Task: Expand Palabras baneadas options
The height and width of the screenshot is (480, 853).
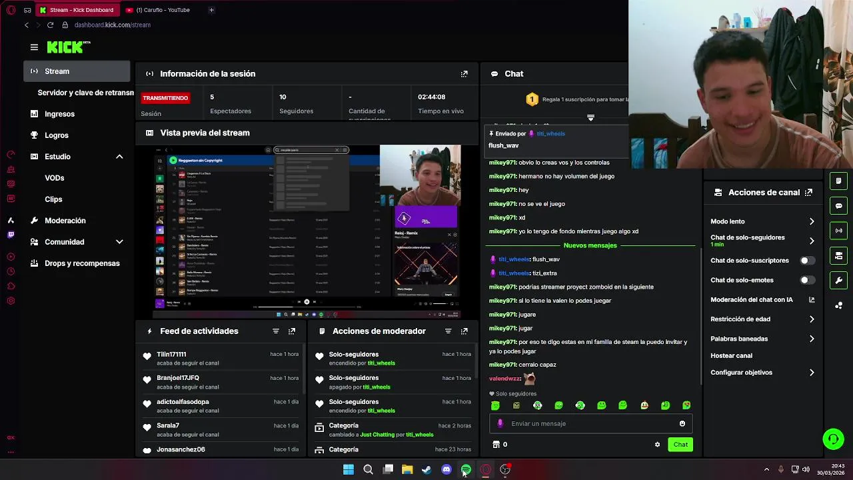Action: [812, 339]
